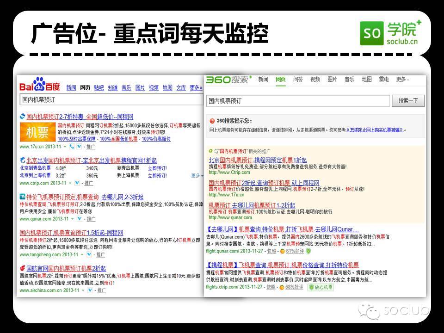Image resolution: width=444 pixels, height=333 pixels.
Task: Open the 更多 dropdown in 360's navigation bar
Action: (x=401, y=79)
